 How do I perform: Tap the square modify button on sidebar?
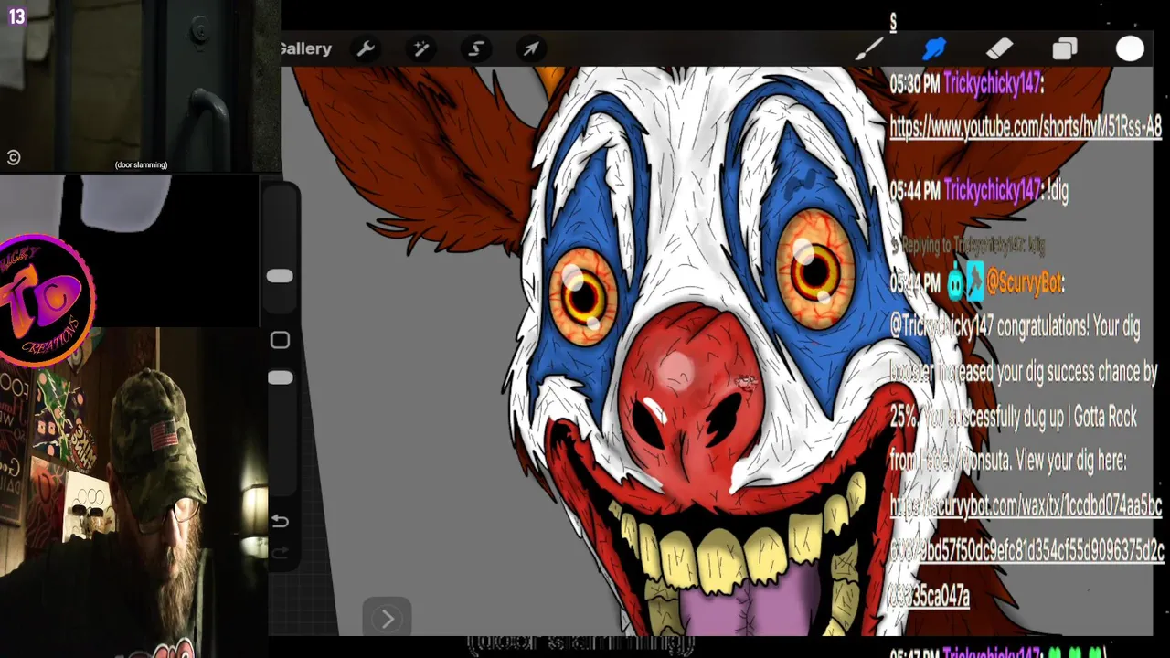coord(280,340)
